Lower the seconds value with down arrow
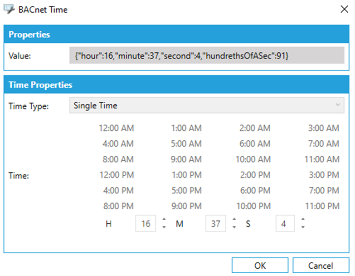This screenshot has height=276, width=355. click(x=302, y=227)
